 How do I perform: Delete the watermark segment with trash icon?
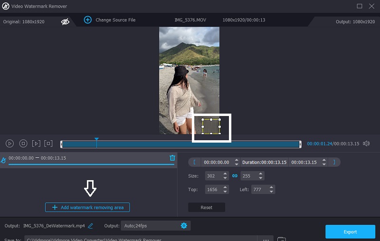[172, 158]
